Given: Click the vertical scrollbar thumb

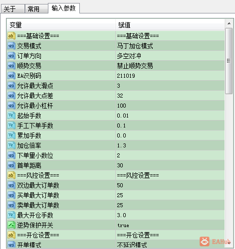Looking at the screenshot, I should point(229,61).
